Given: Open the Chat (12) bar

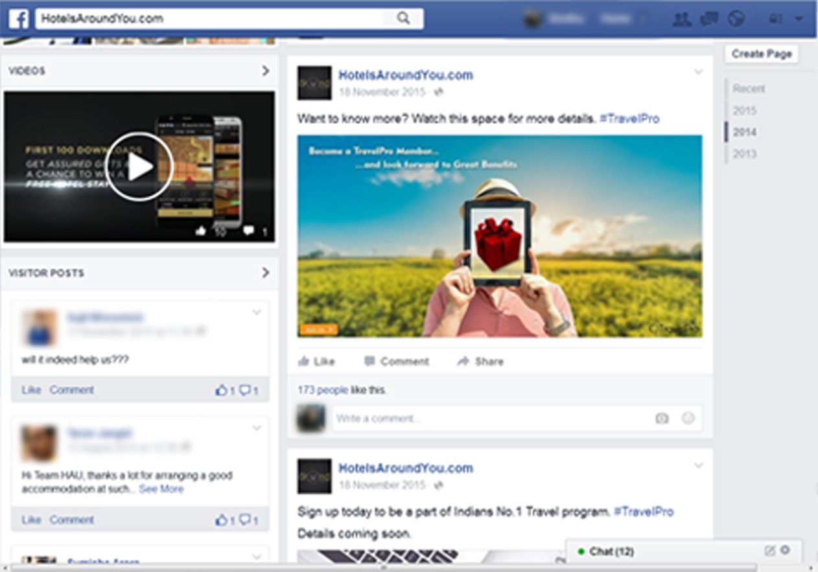Looking at the screenshot, I should tap(684, 551).
